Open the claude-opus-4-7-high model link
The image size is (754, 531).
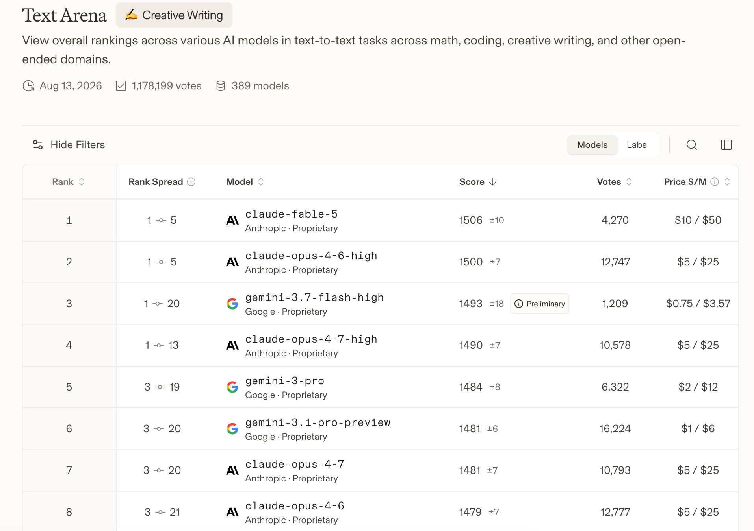(x=311, y=339)
